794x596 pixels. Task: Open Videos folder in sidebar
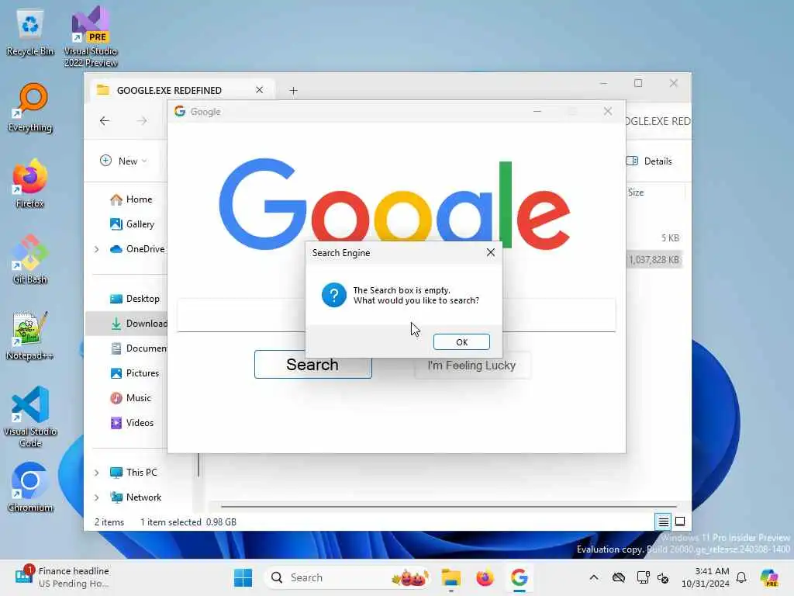[x=132, y=423]
